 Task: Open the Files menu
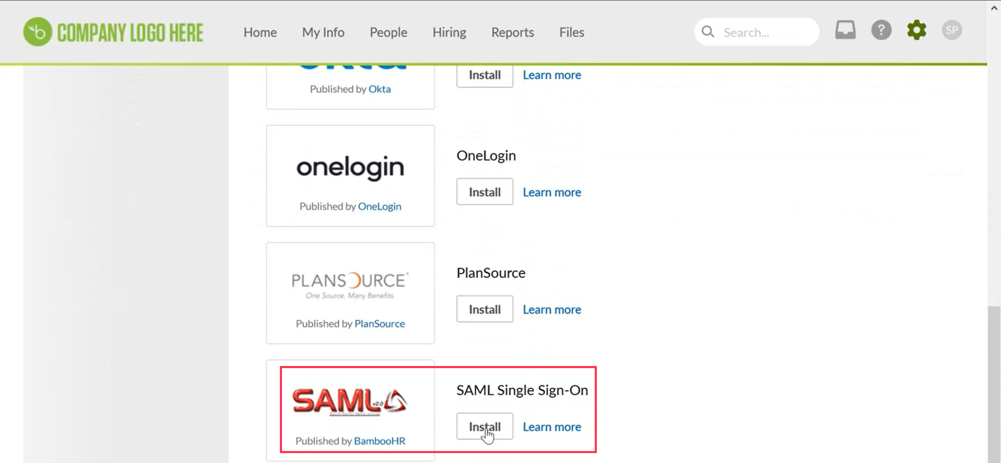(572, 32)
